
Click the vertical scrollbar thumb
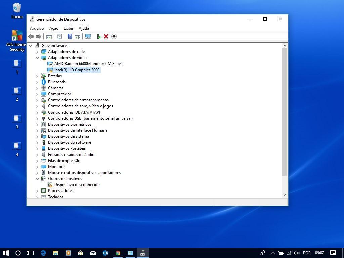pos(285,112)
